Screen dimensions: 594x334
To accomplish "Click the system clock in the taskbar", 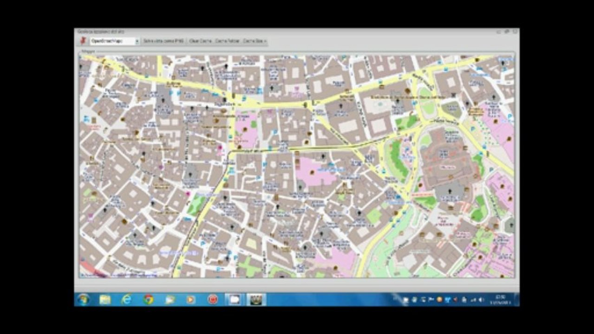I will point(500,300).
